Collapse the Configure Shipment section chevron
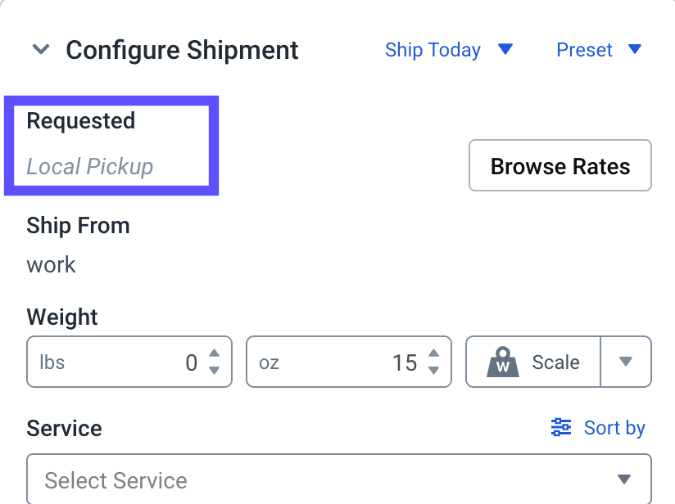Viewport: 675px width, 504px height. point(41,50)
